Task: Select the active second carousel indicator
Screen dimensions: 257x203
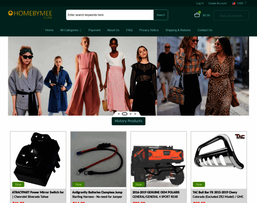Action: pos(125,114)
